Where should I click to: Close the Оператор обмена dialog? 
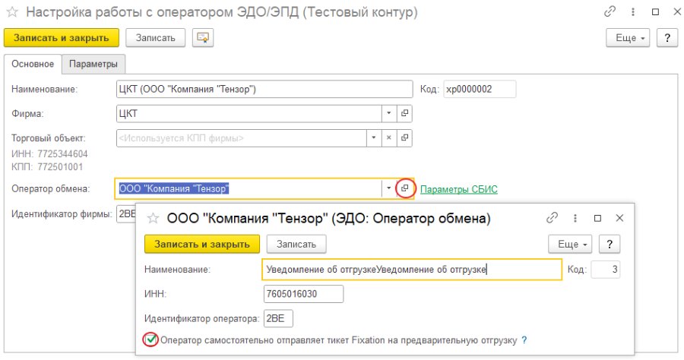pyautogui.click(x=619, y=217)
